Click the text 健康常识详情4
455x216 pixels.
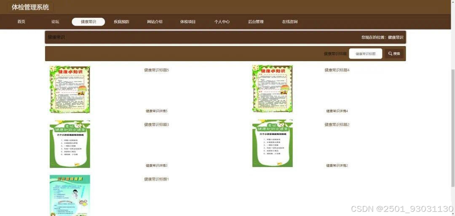point(337,111)
